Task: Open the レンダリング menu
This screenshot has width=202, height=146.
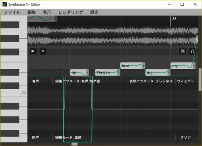Action: point(71,12)
